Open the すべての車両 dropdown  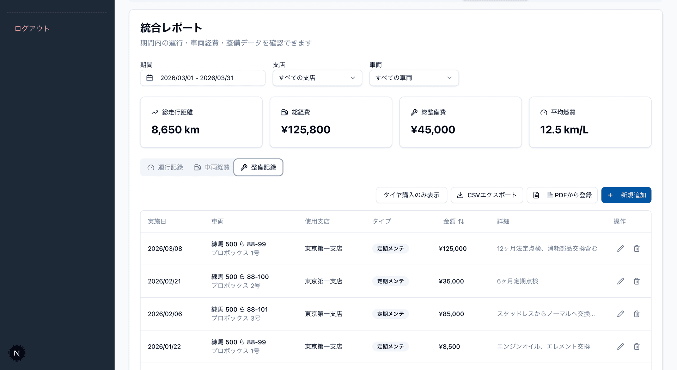tap(414, 78)
